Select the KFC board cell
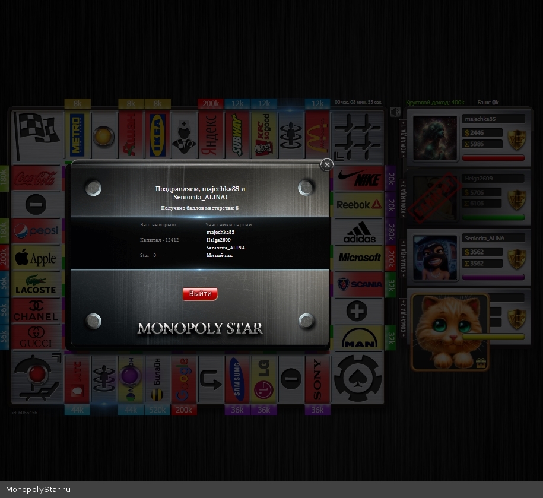 click(264, 135)
